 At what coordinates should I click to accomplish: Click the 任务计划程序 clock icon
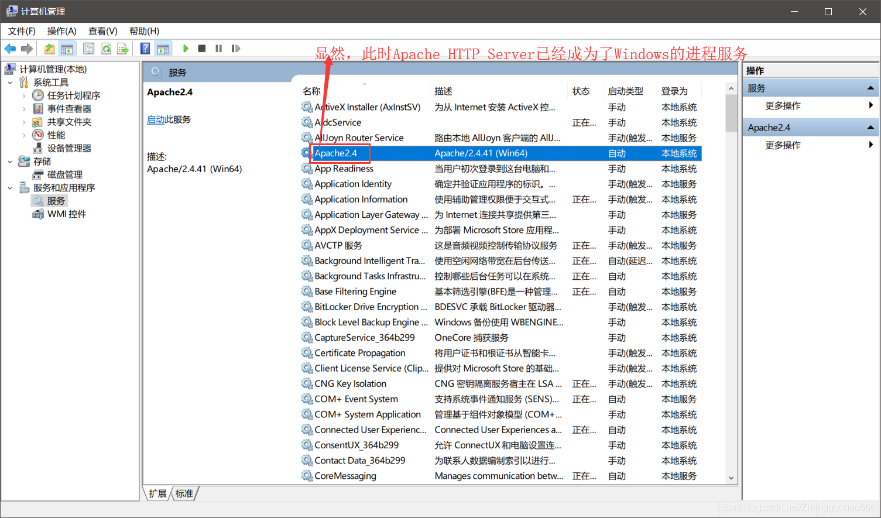[x=38, y=95]
